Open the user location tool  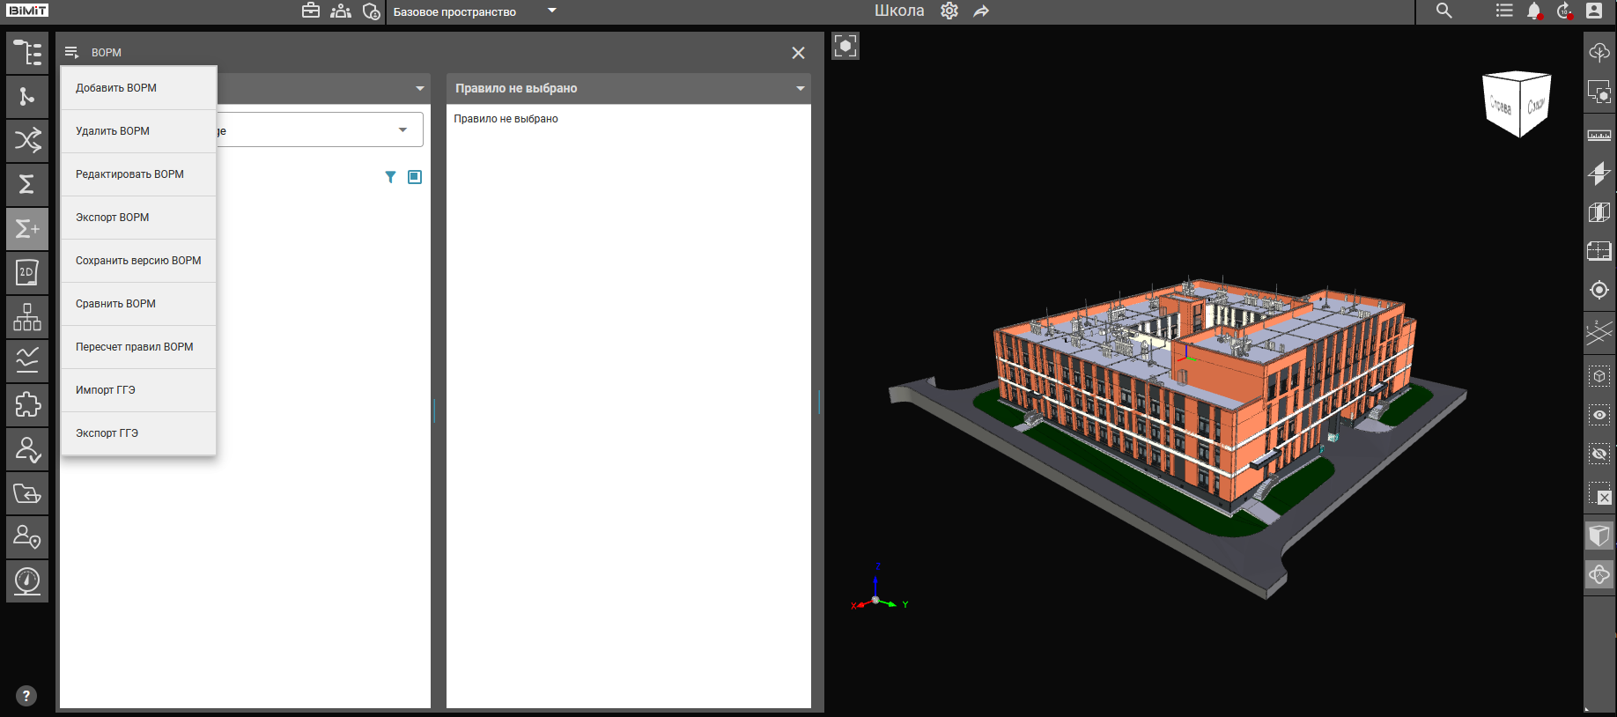(27, 537)
